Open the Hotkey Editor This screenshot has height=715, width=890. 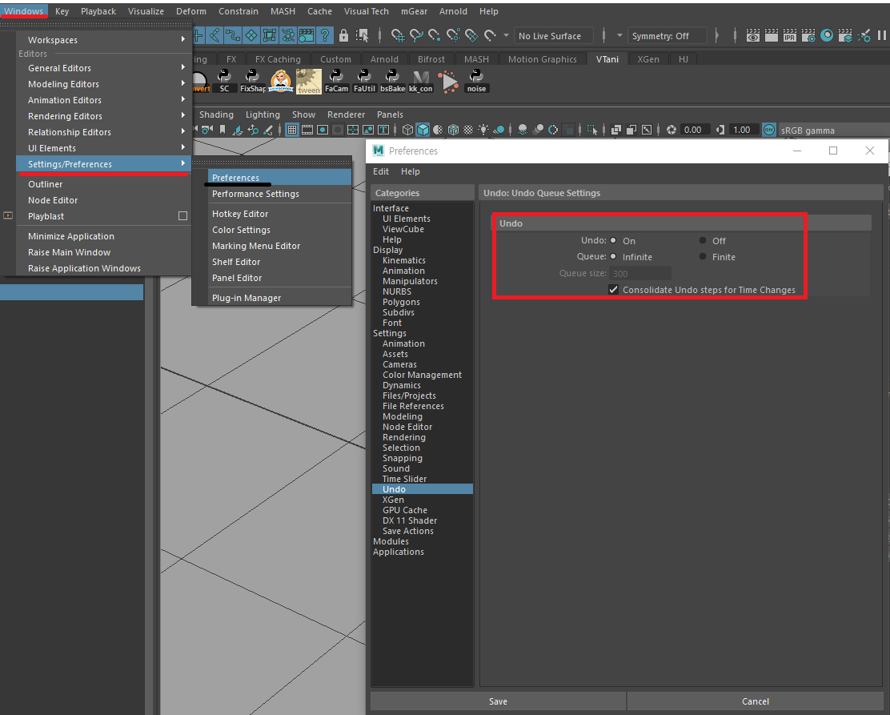click(280, 214)
